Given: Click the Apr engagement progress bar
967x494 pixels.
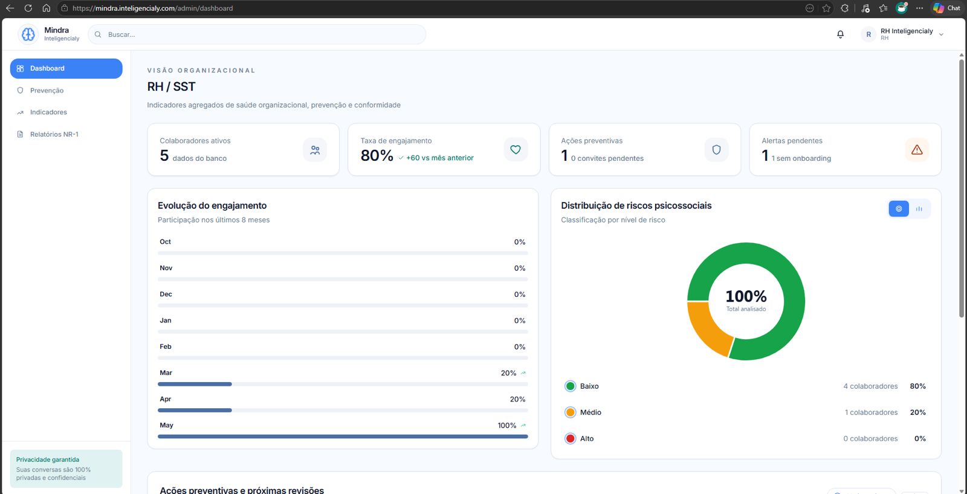Looking at the screenshot, I should 343,410.
